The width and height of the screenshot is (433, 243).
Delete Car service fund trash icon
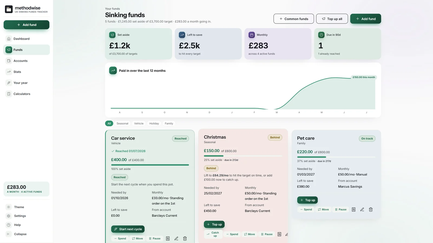[x=185, y=238]
